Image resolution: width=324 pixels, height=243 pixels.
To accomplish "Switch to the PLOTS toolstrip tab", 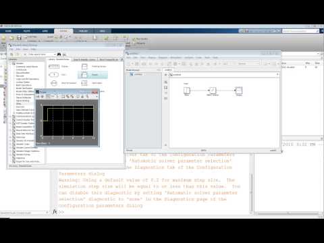I will click(27, 31).
